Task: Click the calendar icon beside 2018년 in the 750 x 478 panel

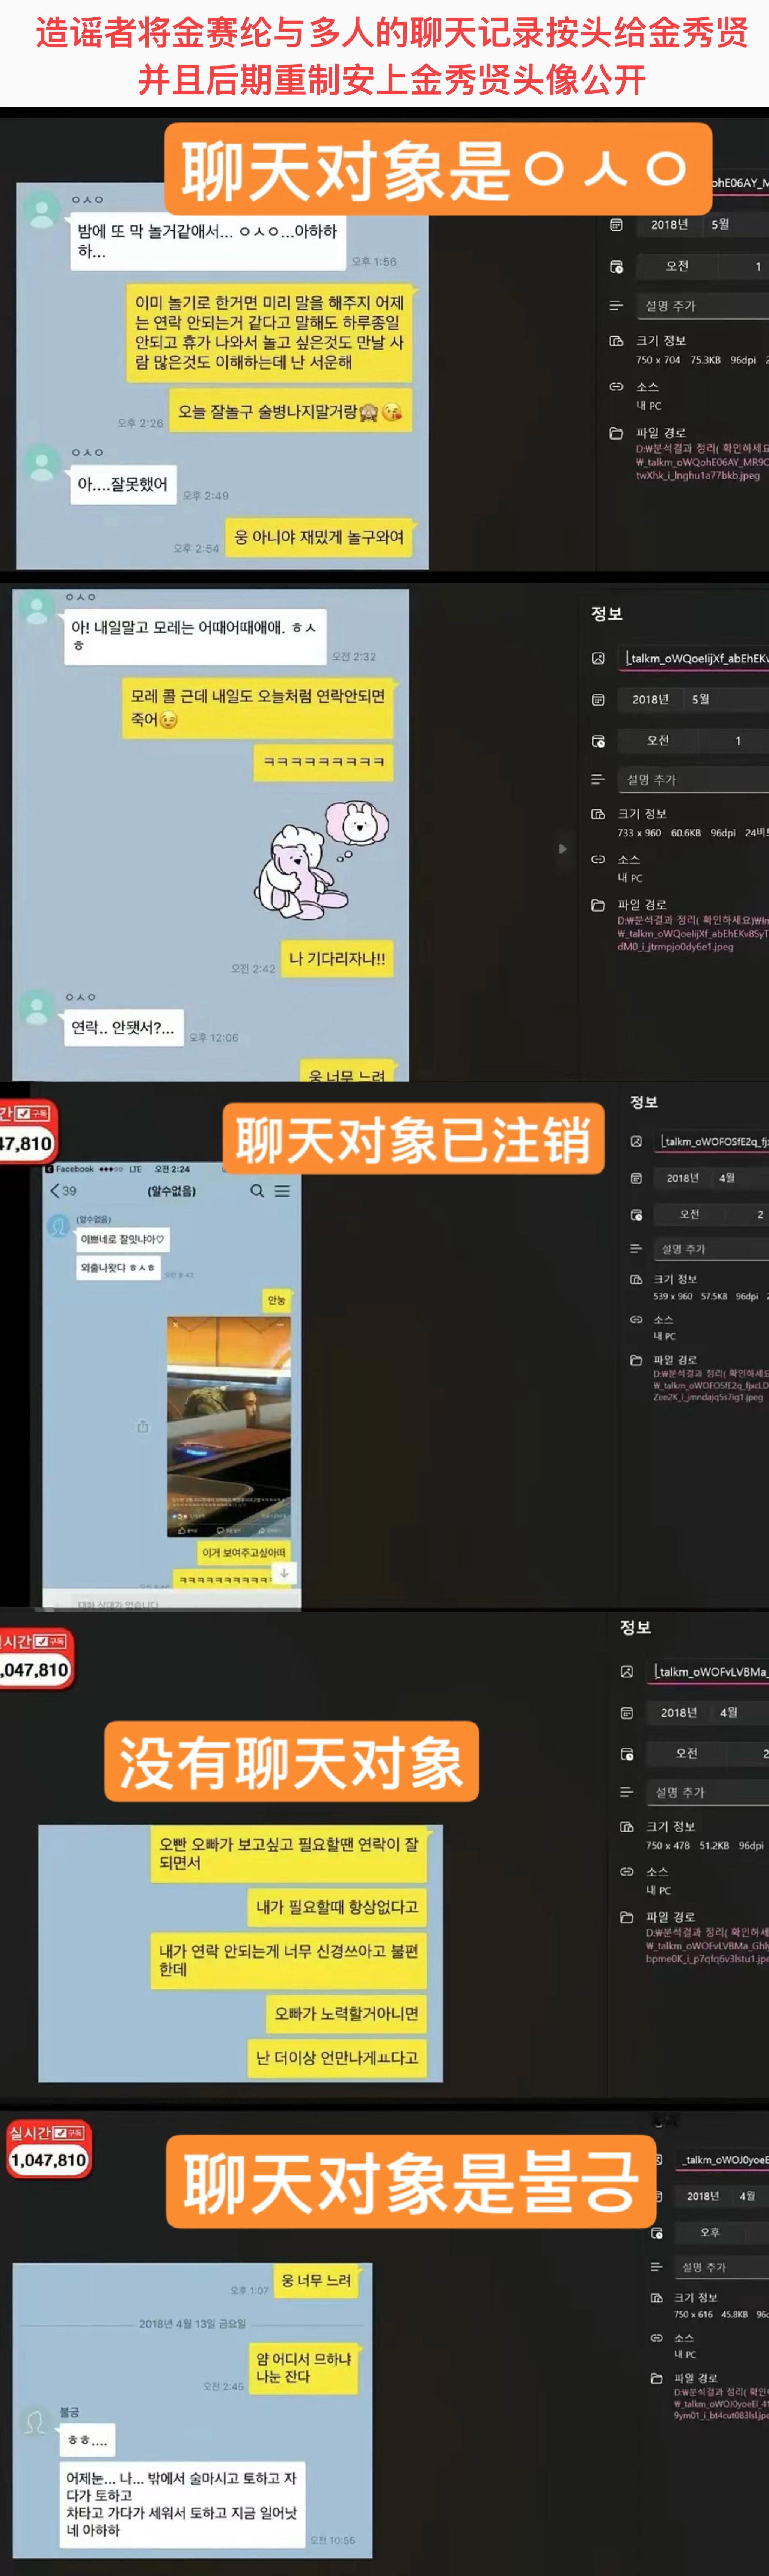Action: [627, 1713]
